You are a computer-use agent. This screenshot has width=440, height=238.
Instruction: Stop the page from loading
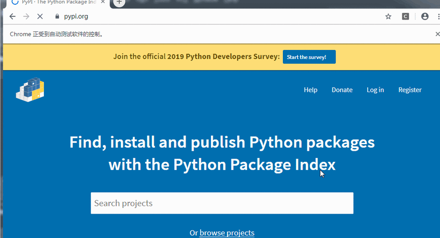click(40, 17)
